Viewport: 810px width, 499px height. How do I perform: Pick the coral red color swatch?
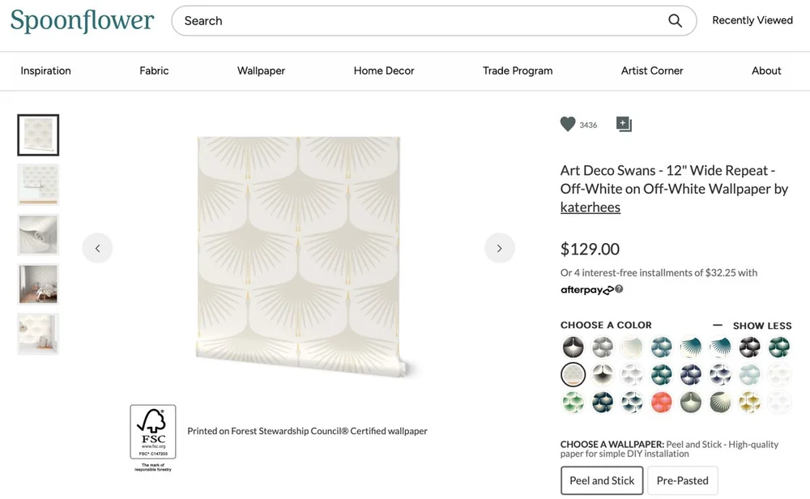coord(662,402)
